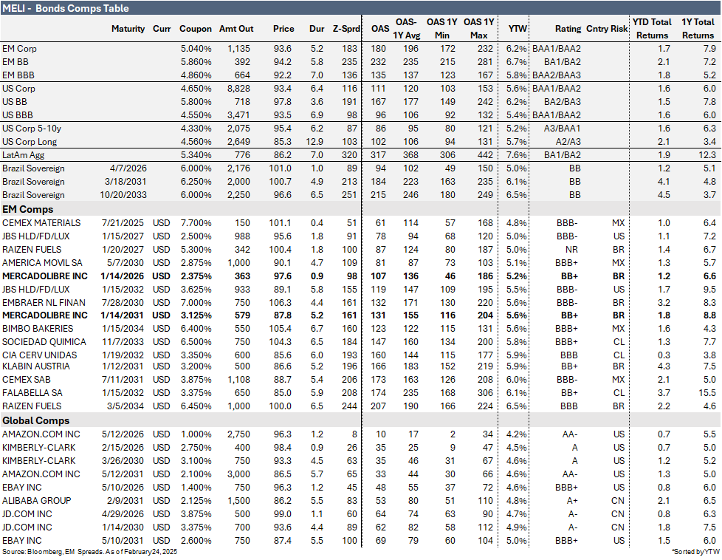Click the LatAm Agg row label

[x=24, y=155]
